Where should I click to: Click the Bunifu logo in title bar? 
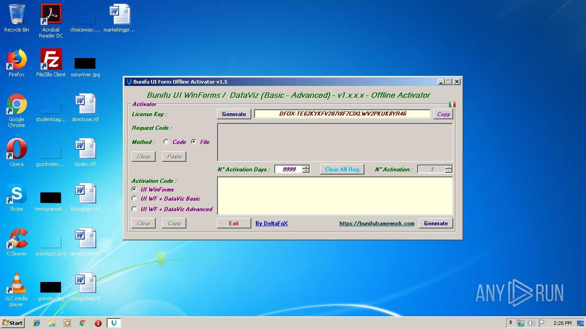click(129, 82)
